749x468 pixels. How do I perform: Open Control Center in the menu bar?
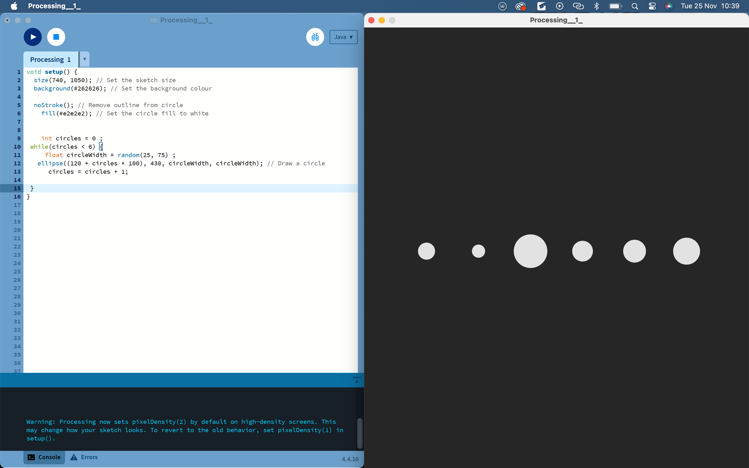[652, 6]
